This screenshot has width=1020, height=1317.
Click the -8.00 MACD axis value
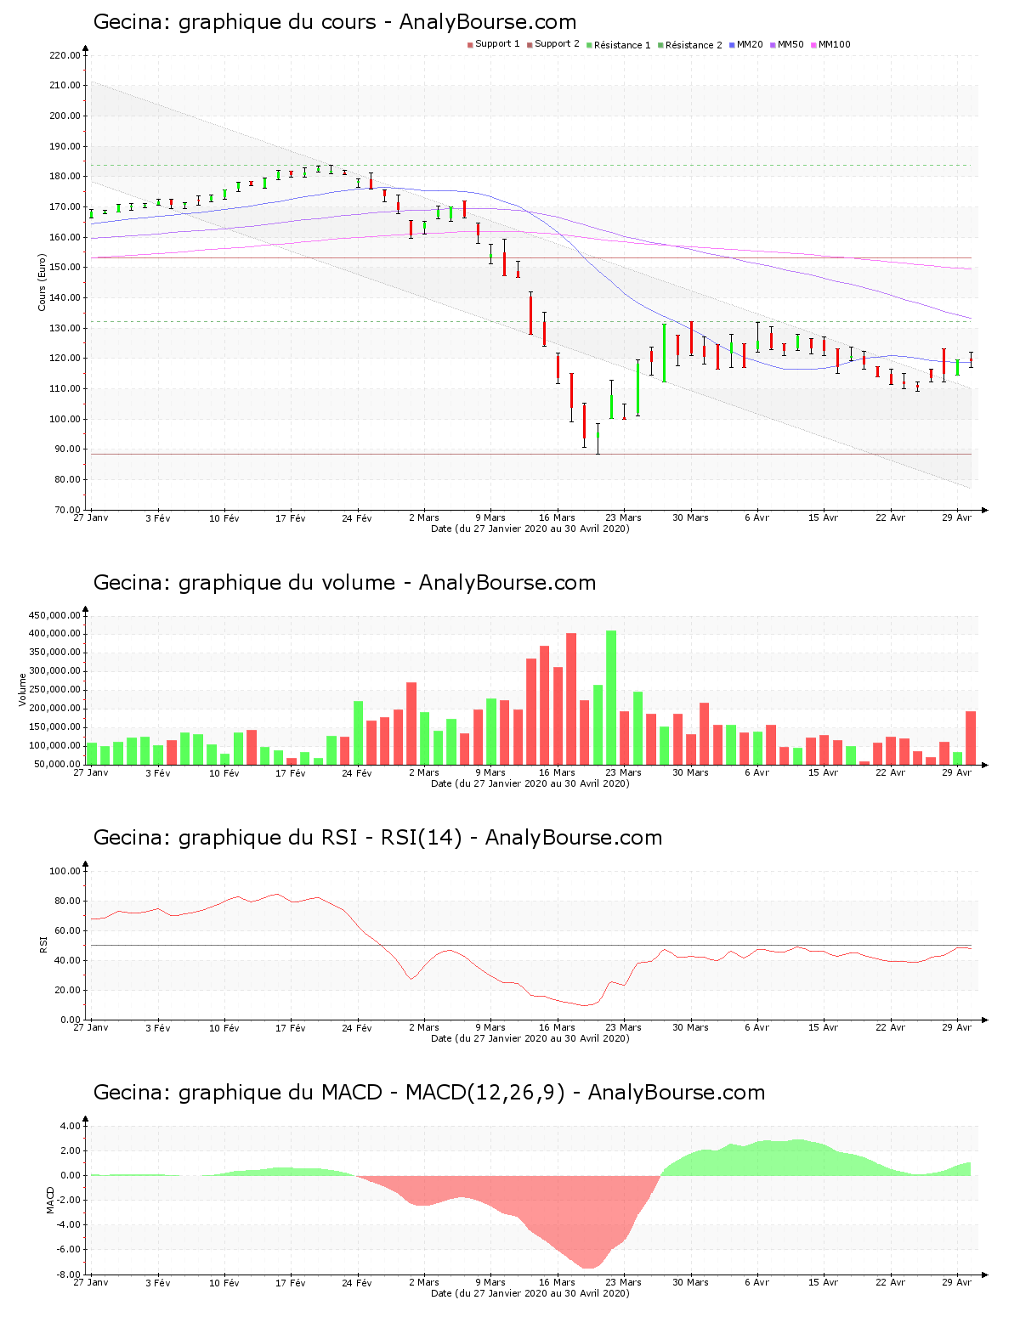pyautogui.click(x=69, y=1275)
